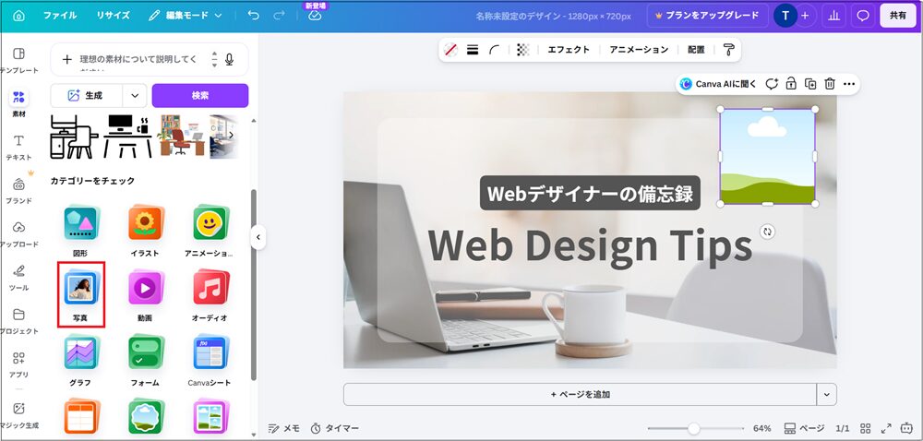Open the 動画 video category
The height and width of the screenshot is (441, 923).
click(x=145, y=296)
